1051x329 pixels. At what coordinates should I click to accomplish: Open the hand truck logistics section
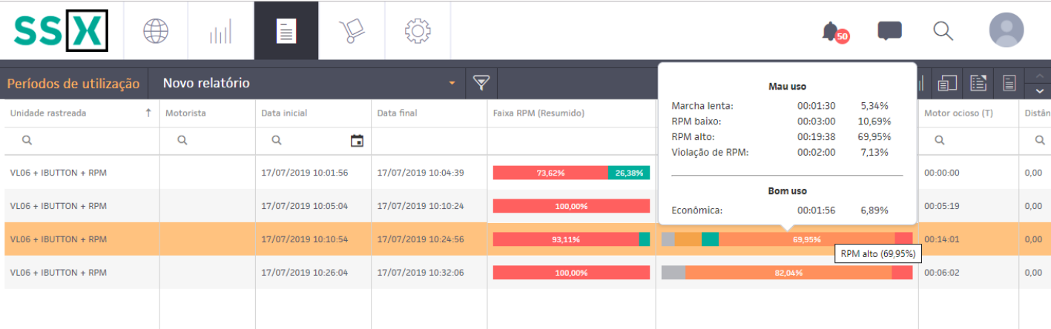[351, 30]
